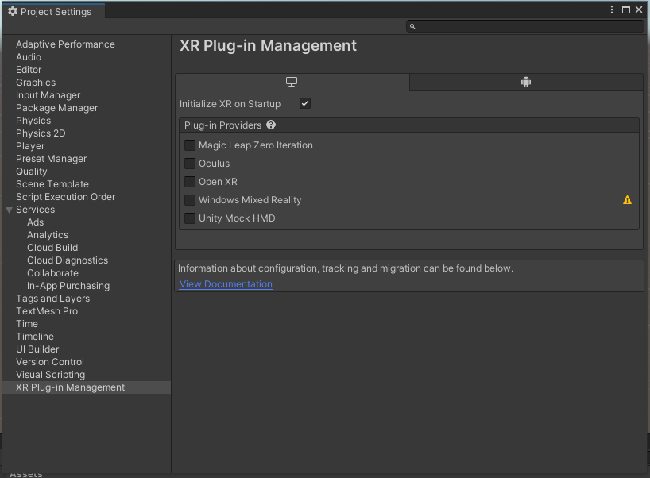Open Script Execution Order settings
The height and width of the screenshot is (478, 650).
(65, 197)
